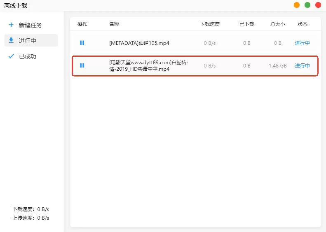Click the plus icon for 新建任务
Viewport: 326px width, 232px height.
[x=11, y=25]
